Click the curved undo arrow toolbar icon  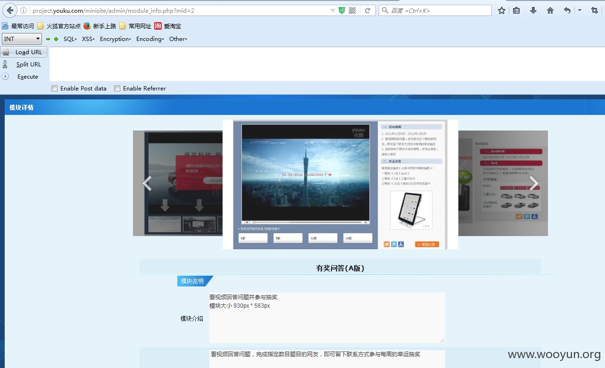click(567, 10)
